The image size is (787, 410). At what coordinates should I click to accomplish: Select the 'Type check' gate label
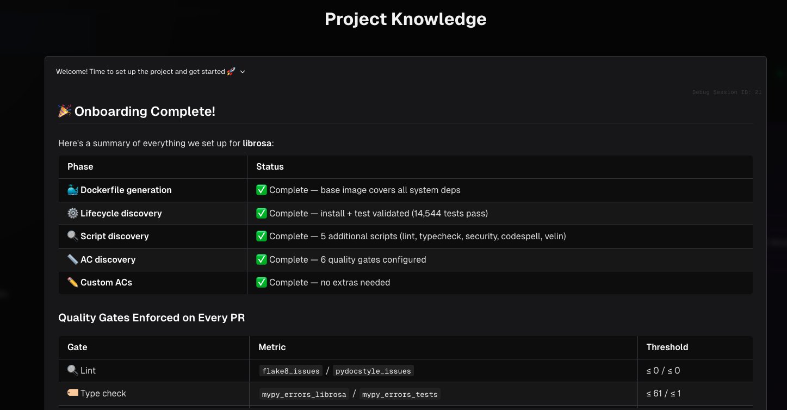click(x=103, y=394)
